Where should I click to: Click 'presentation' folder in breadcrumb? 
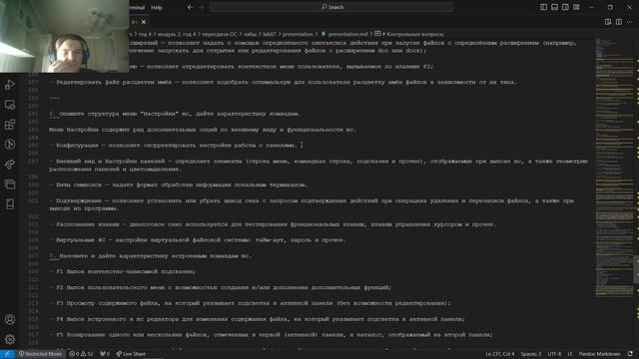click(x=298, y=34)
